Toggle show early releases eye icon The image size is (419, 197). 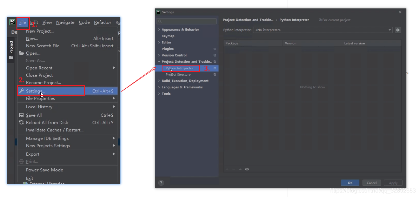(247, 169)
